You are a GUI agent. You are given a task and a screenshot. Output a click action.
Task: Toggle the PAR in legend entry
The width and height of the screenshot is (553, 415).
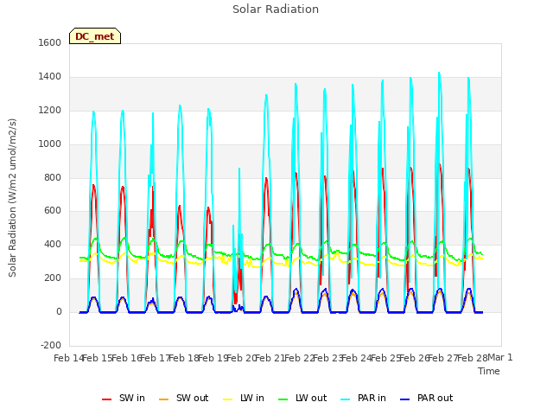tap(364, 398)
